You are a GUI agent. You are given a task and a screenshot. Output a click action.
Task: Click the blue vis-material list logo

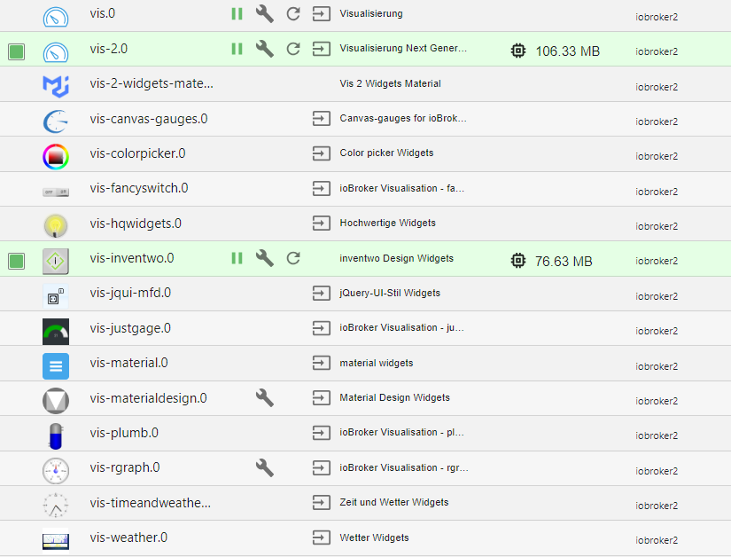coord(56,366)
